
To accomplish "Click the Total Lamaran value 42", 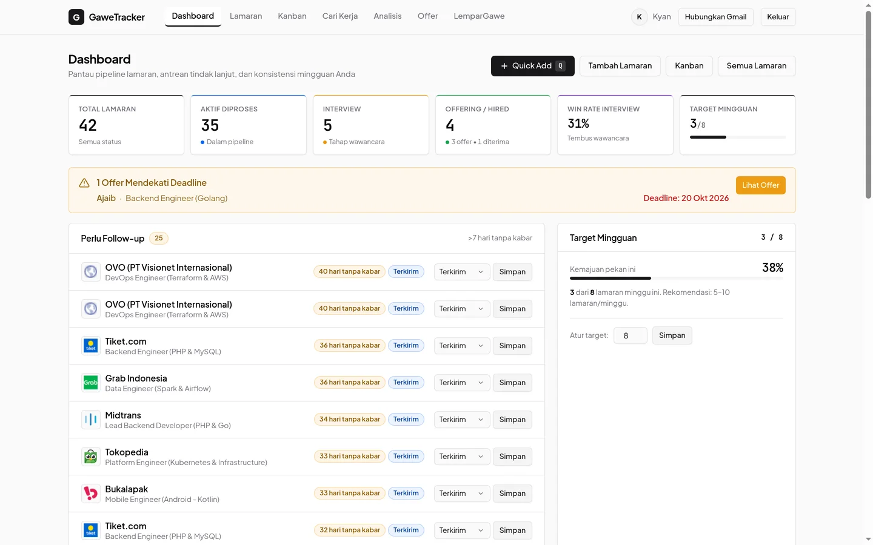I will [x=88, y=125].
